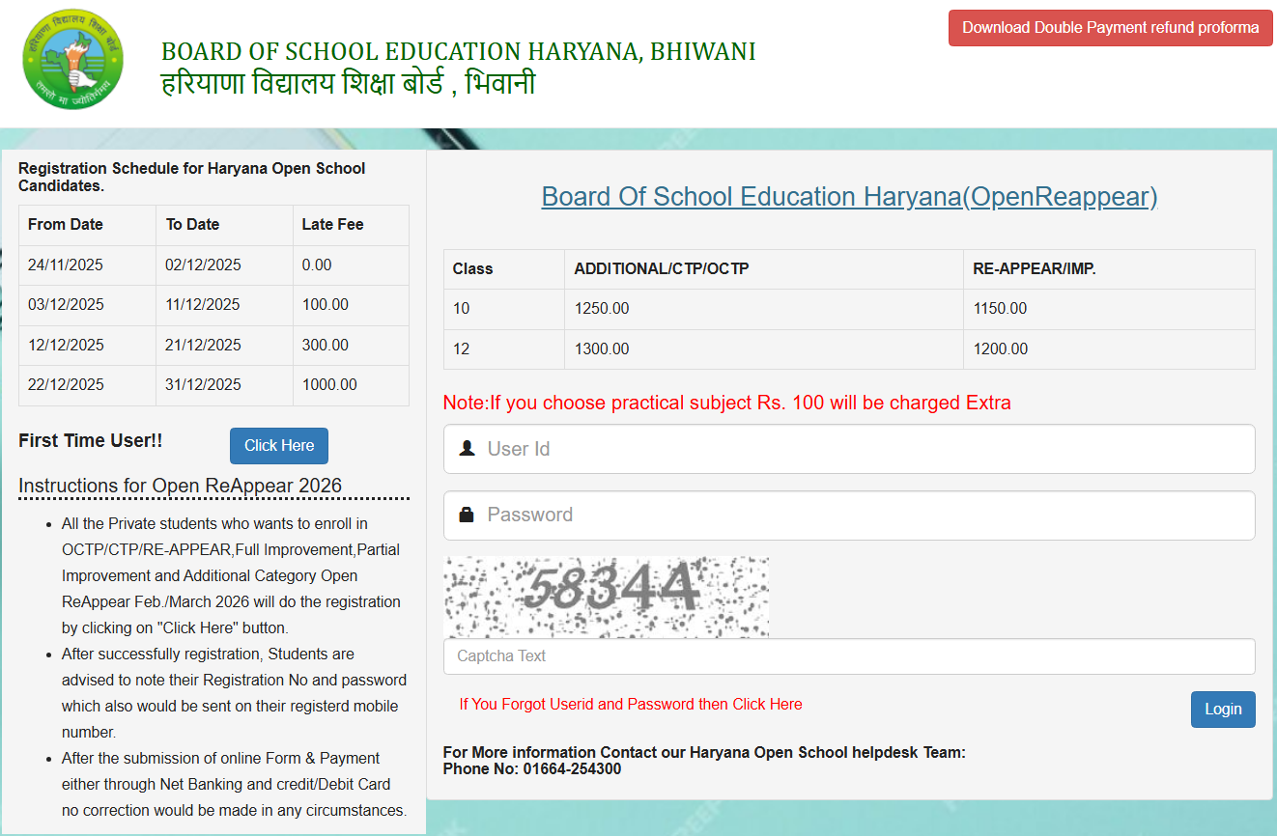Click the Class 10 fee of 1250.00
The width and height of the screenshot is (1277, 836).
601,308
